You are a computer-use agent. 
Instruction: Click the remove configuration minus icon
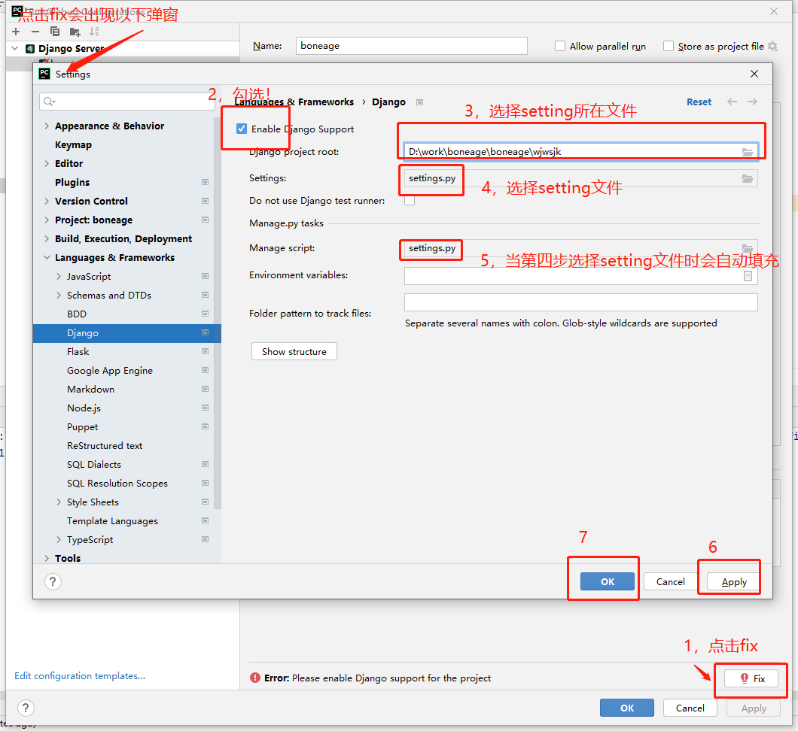[x=35, y=32]
